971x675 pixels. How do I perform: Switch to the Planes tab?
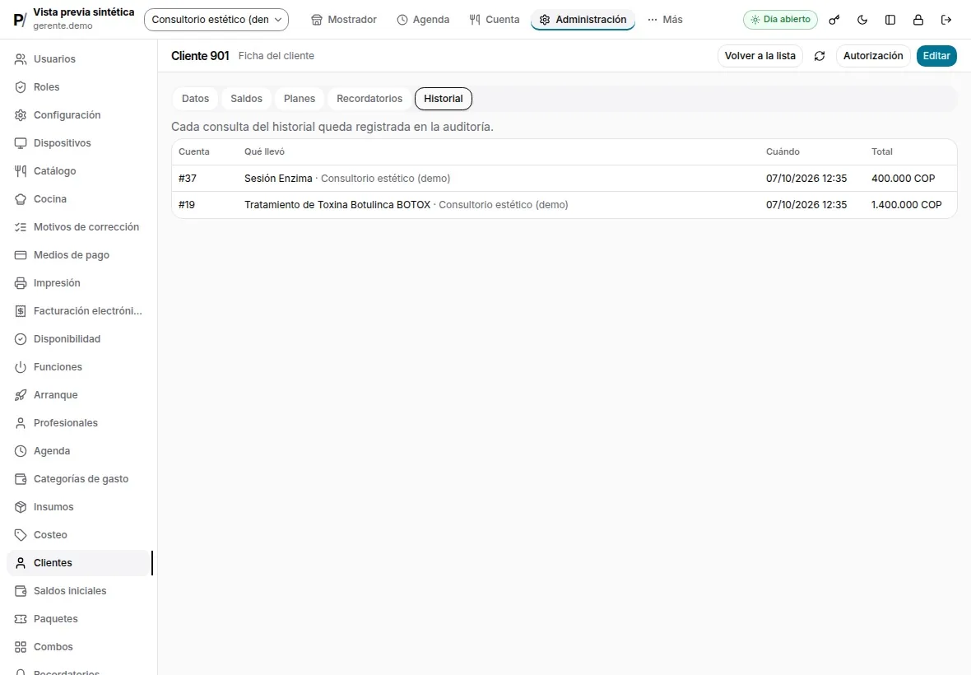pos(299,99)
